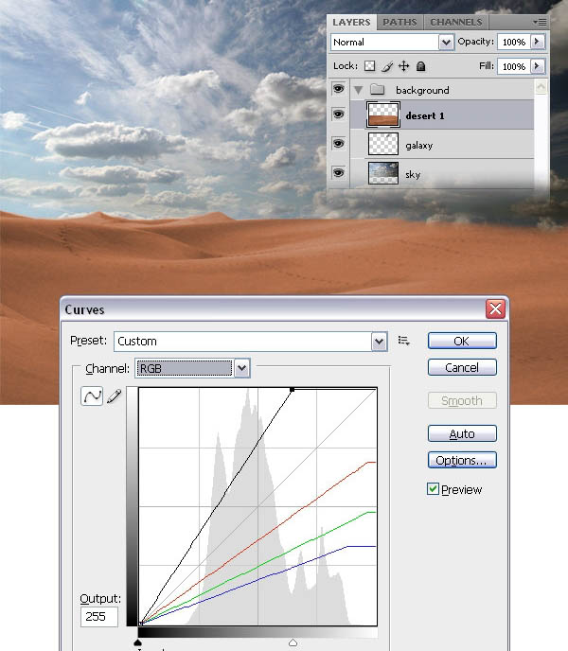This screenshot has width=568, height=651.
Task: Switch to the Channels tab
Action: 455,22
